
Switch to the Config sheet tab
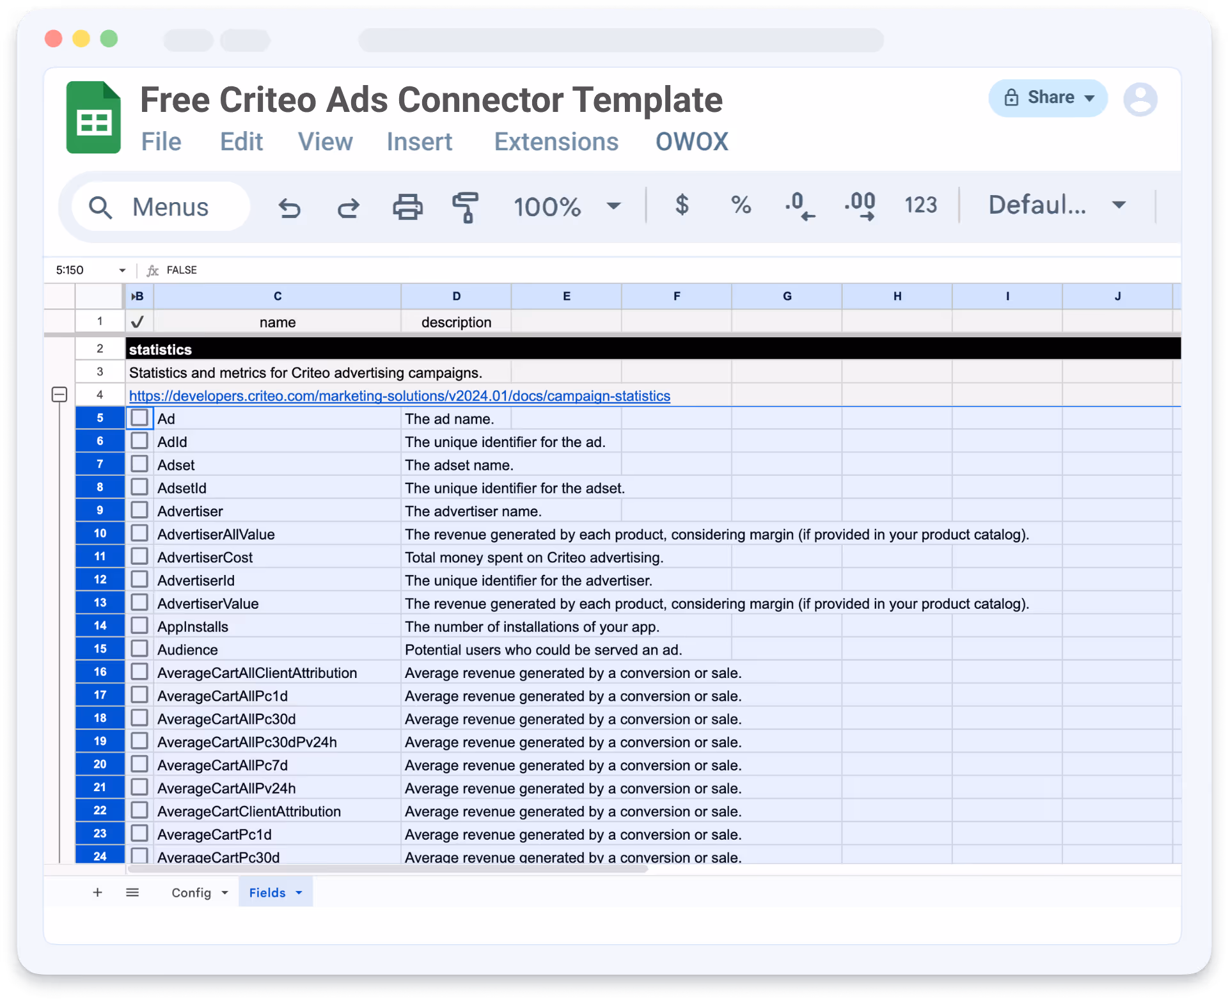click(191, 892)
